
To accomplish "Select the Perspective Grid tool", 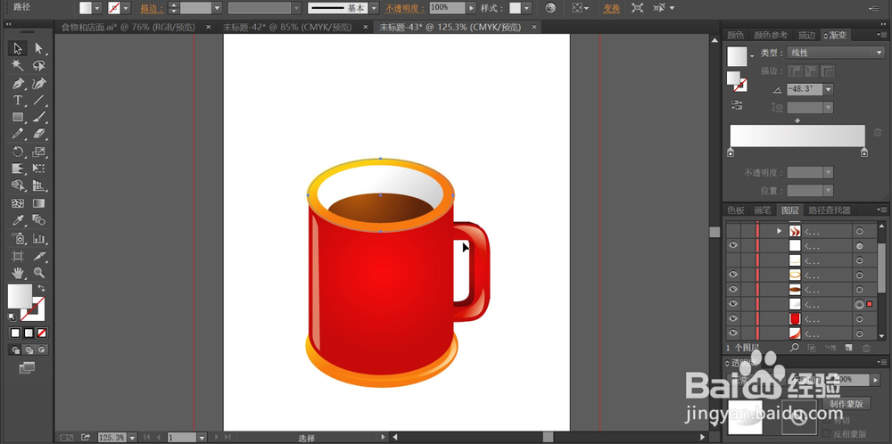I will [38, 185].
